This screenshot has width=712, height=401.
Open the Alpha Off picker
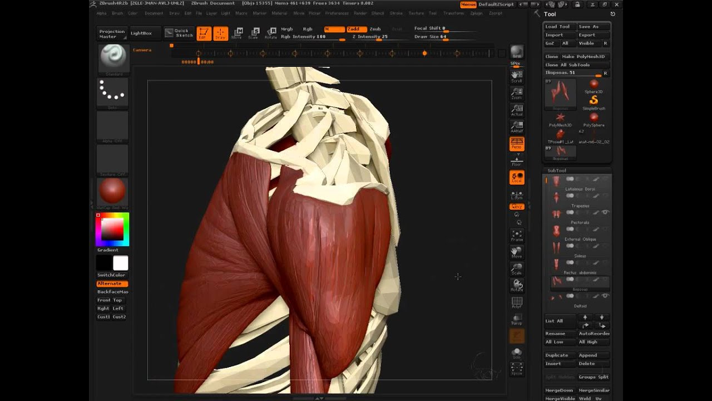113,126
